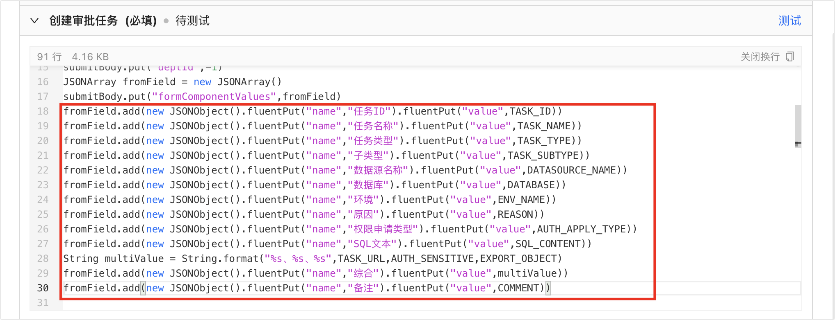Select line number 18 in the gutter
Image resolution: width=835 pixels, height=320 pixels.
coord(43,111)
